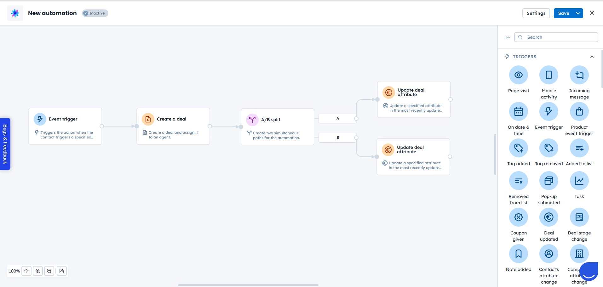Open the Save dropdown arrow
Image resolution: width=603 pixels, height=287 pixels.
[x=578, y=13]
